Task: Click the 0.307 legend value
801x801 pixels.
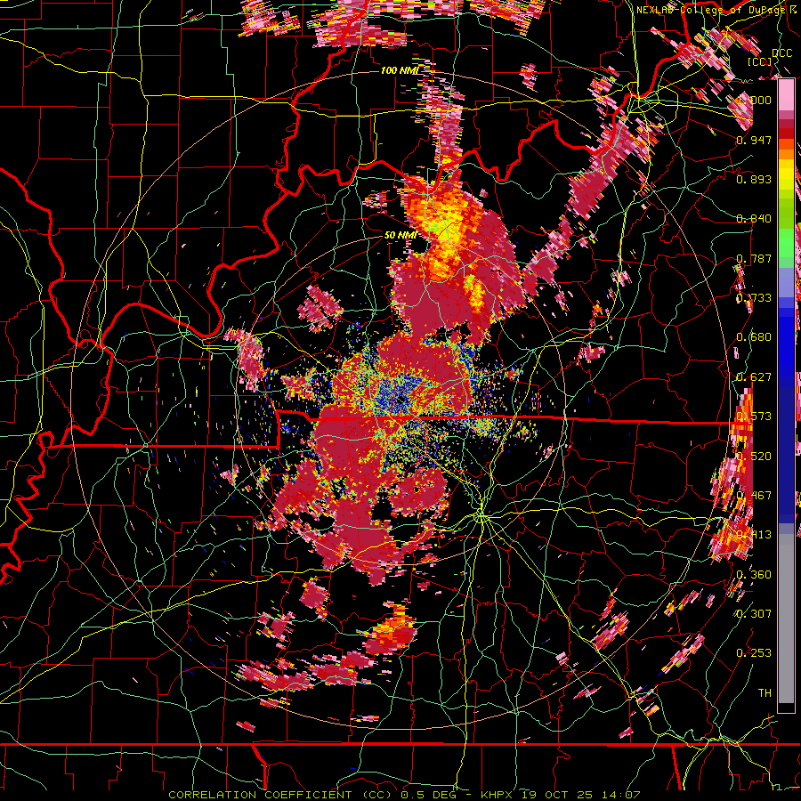Action: [754, 613]
